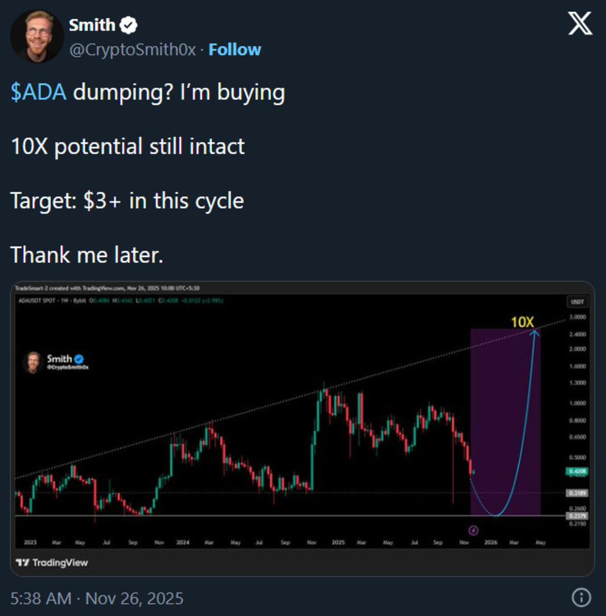Open the tweet info icon
Viewport: 606px width, 616px height.
point(581,598)
